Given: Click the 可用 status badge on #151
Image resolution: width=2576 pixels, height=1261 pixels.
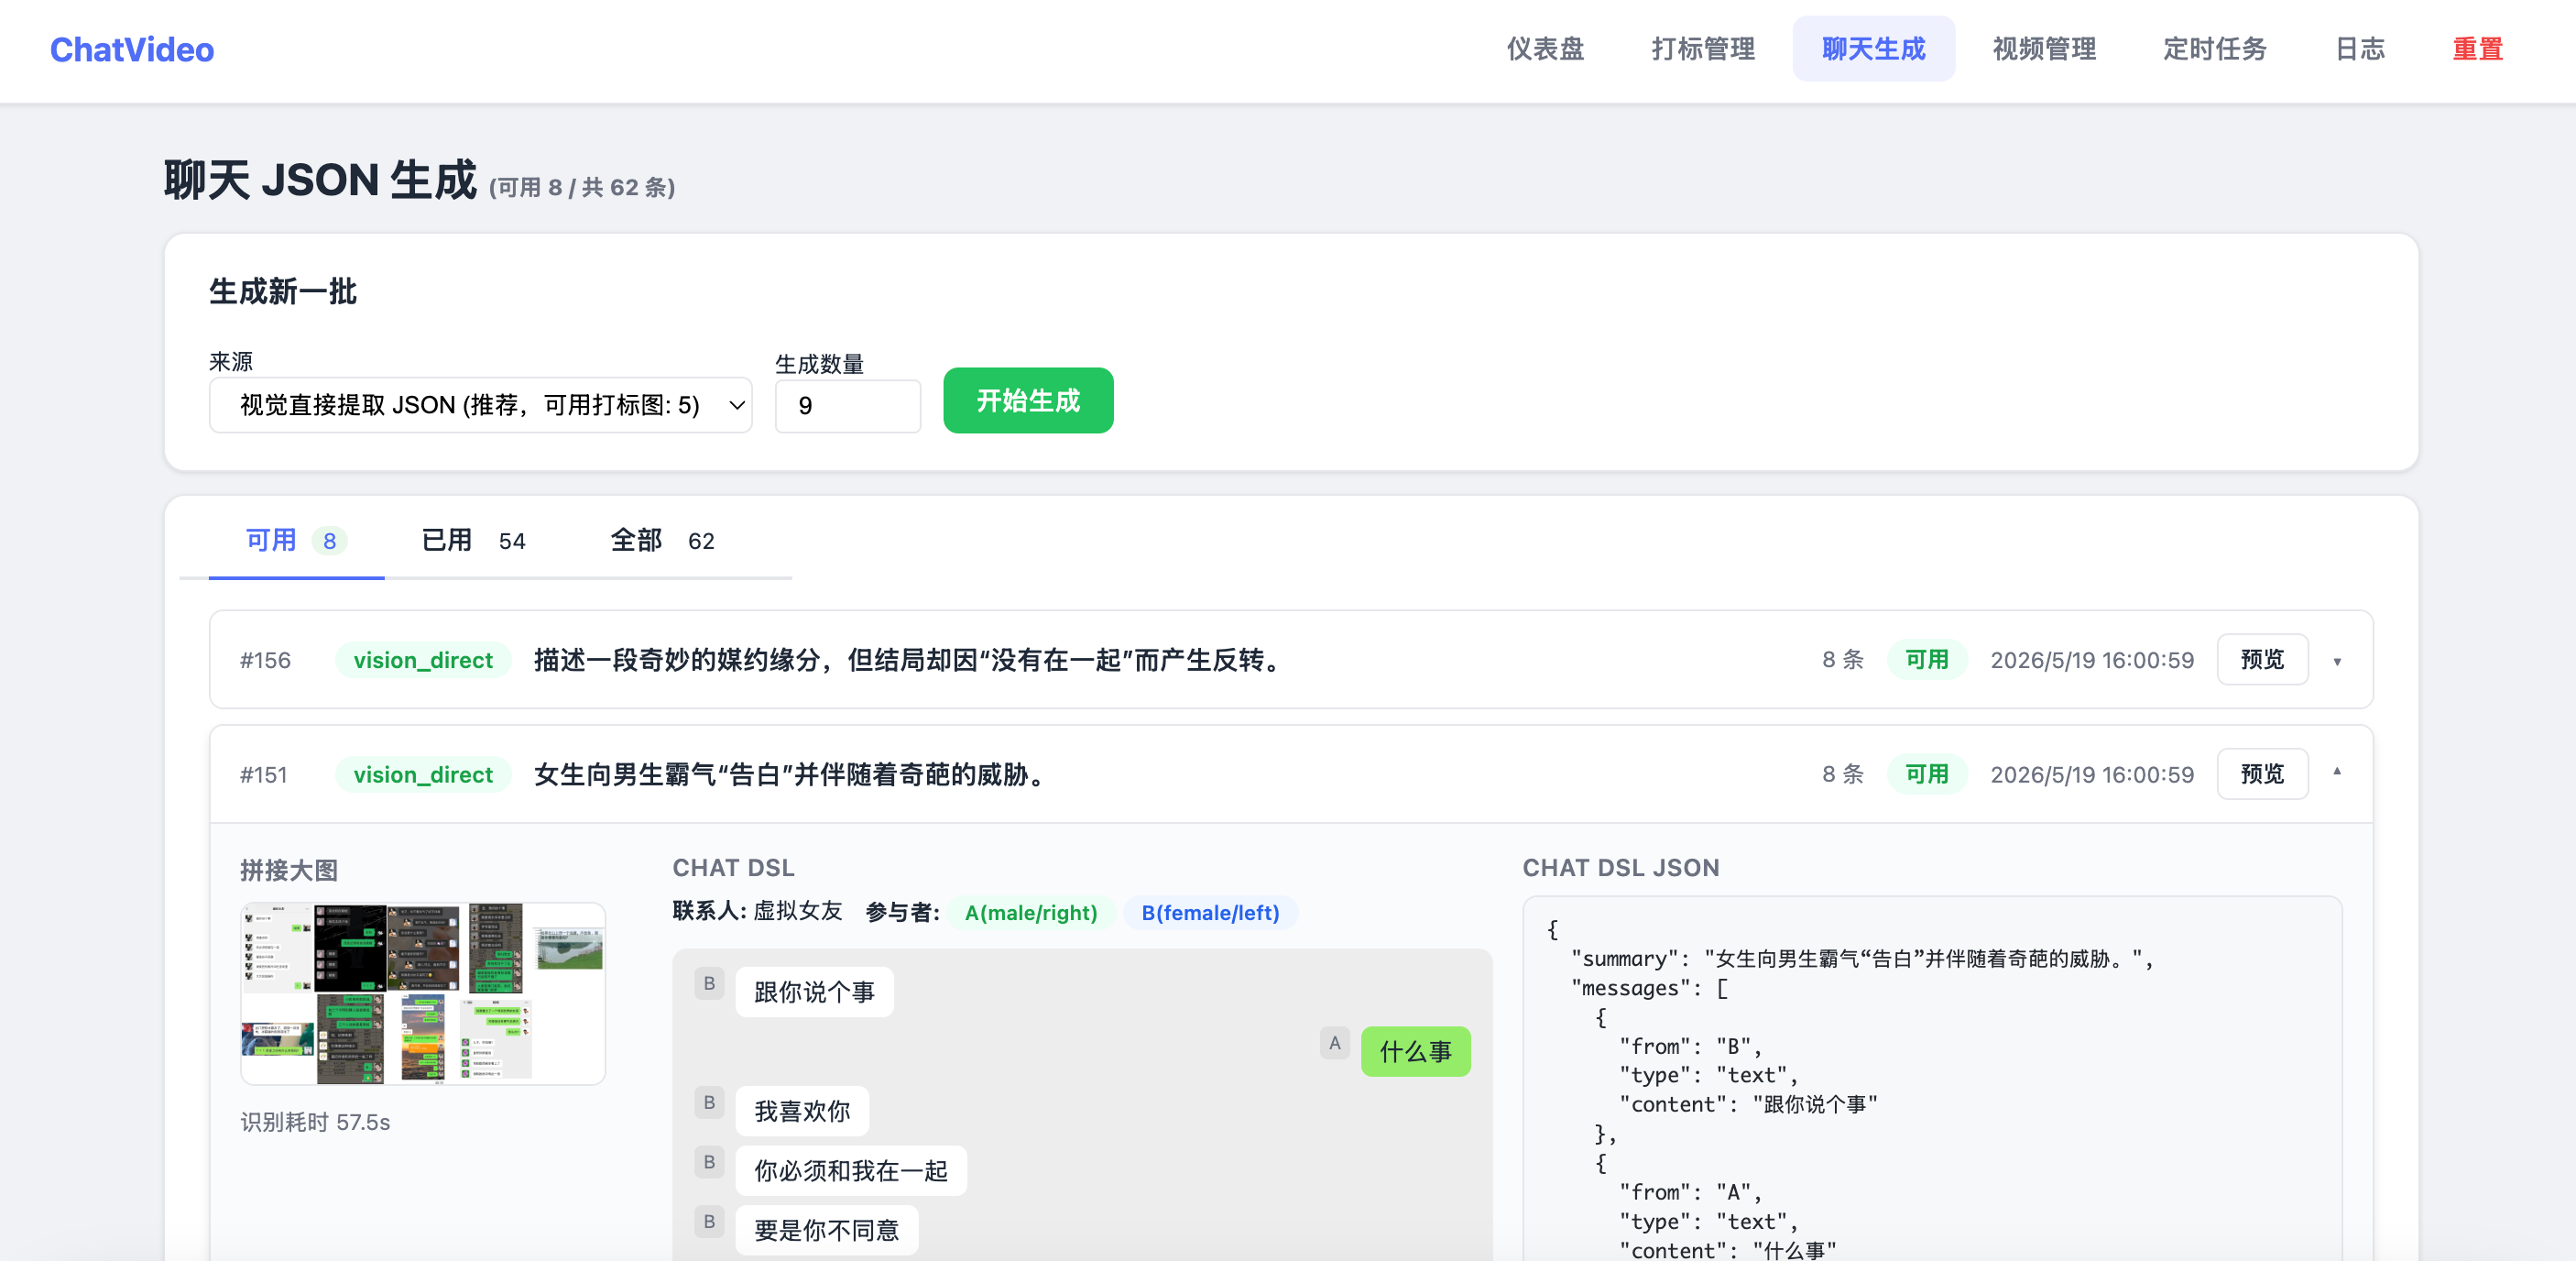Looking at the screenshot, I should pos(1927,774).
